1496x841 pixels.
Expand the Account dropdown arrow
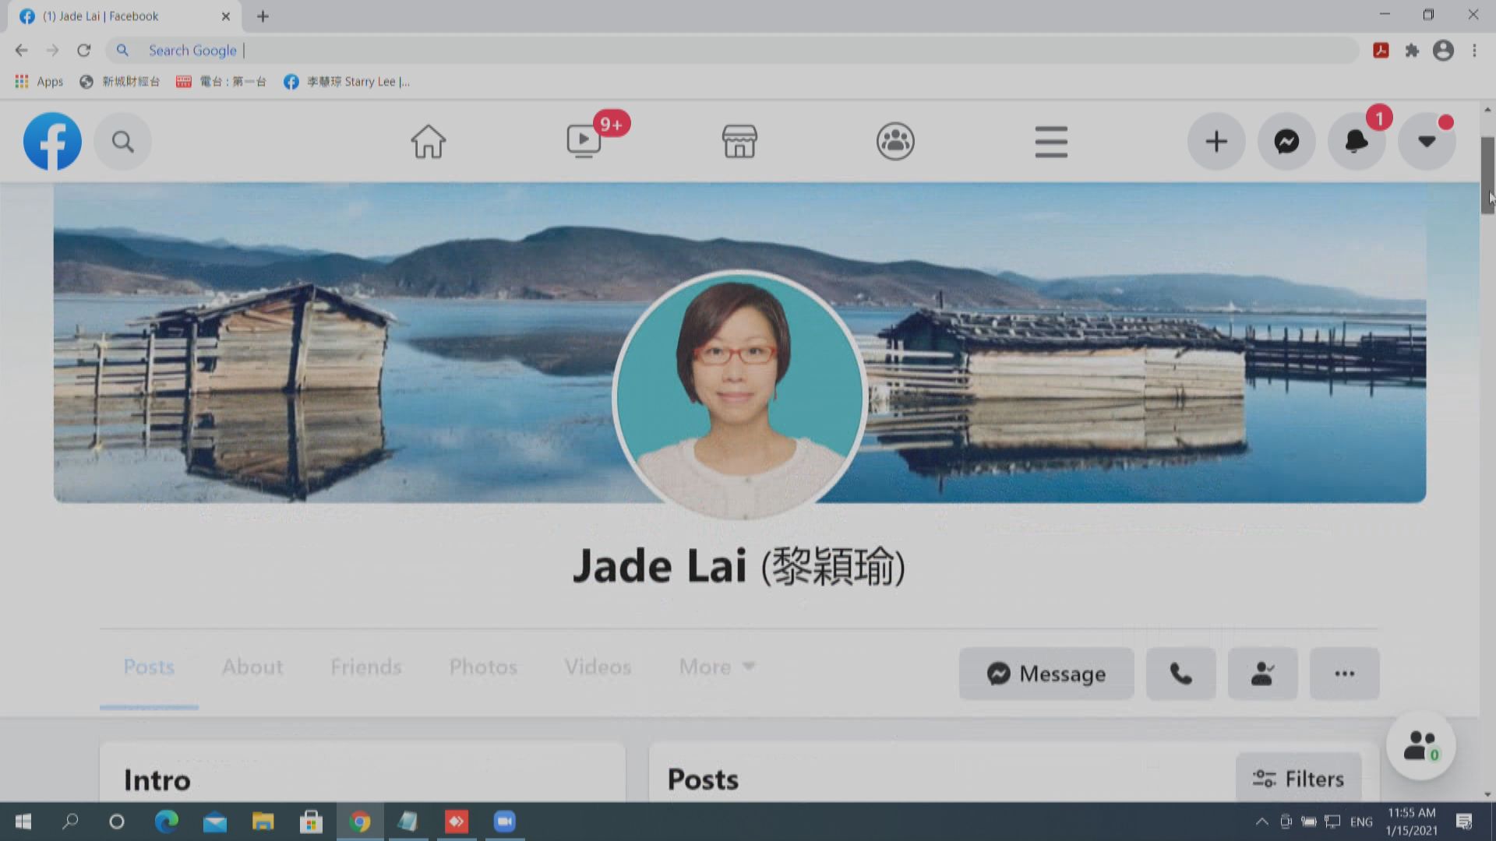[x=1427, y=142]
